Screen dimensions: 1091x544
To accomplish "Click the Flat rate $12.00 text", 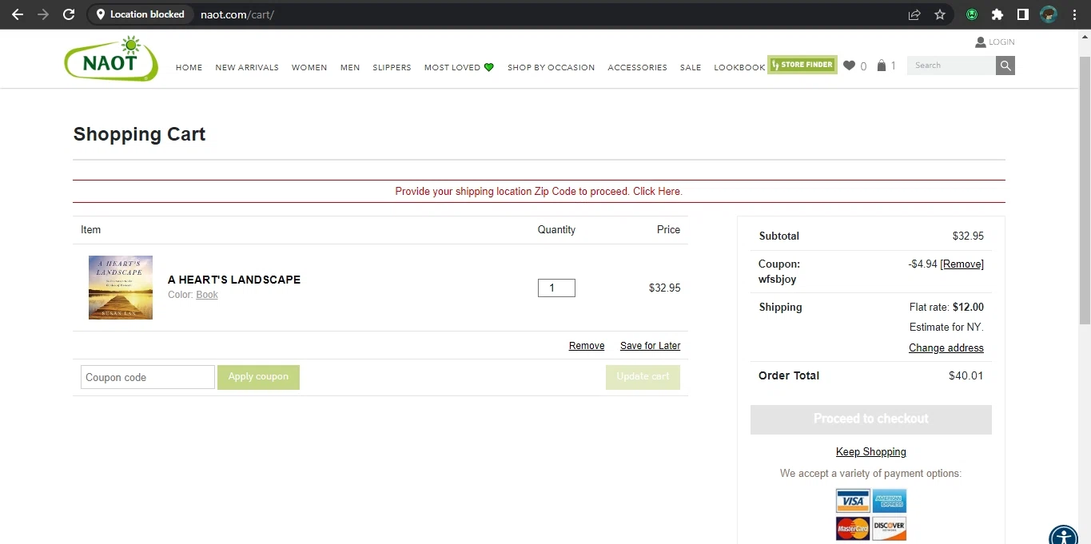I will (946, 307).
